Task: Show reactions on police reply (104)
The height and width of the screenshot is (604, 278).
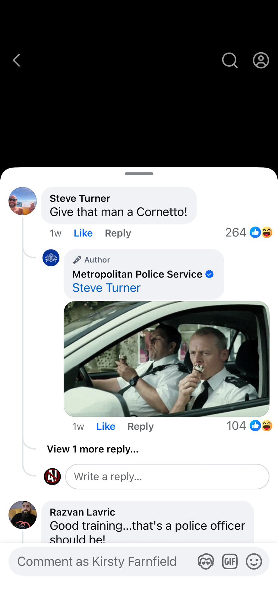Action: tap(249, 426)
